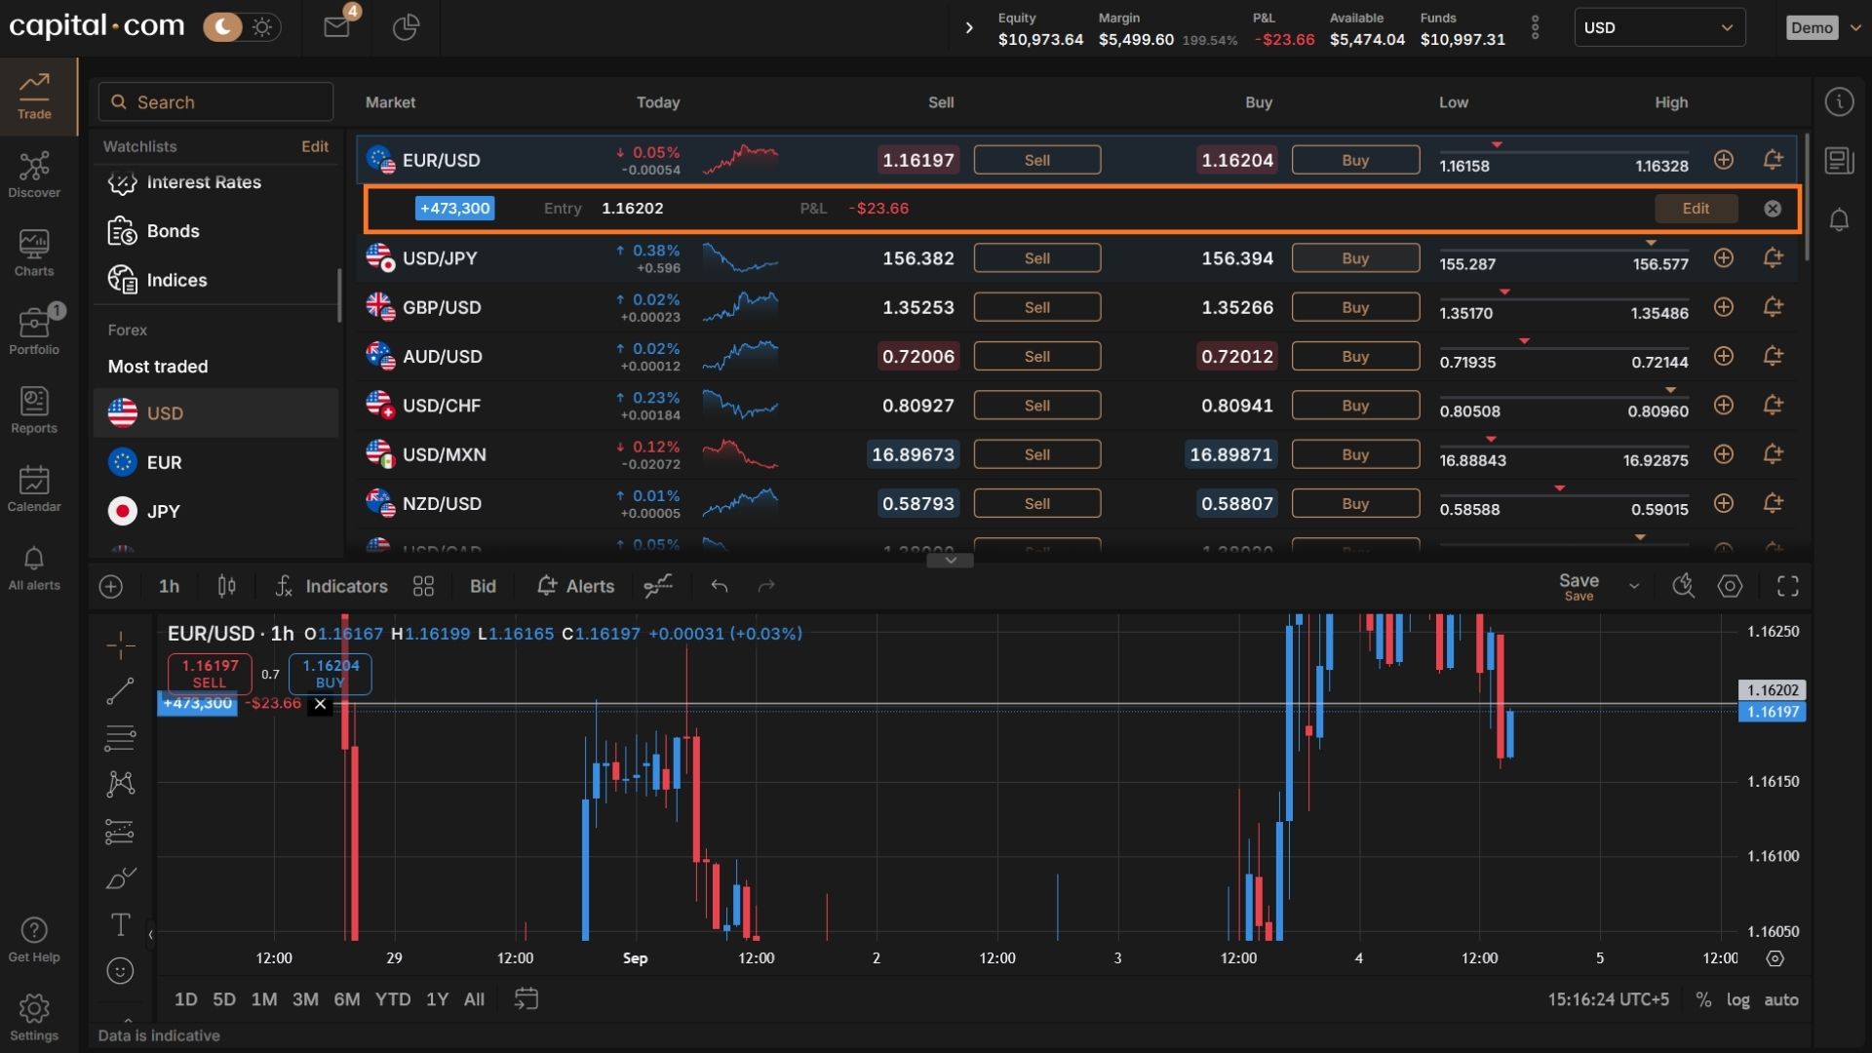Open All alerts in sidebar
Viewport: 1872px width, 1053px height.
pos(34,567)
